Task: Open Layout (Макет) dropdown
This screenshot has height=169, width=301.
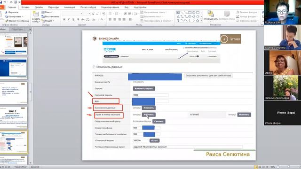Action: 48,12
